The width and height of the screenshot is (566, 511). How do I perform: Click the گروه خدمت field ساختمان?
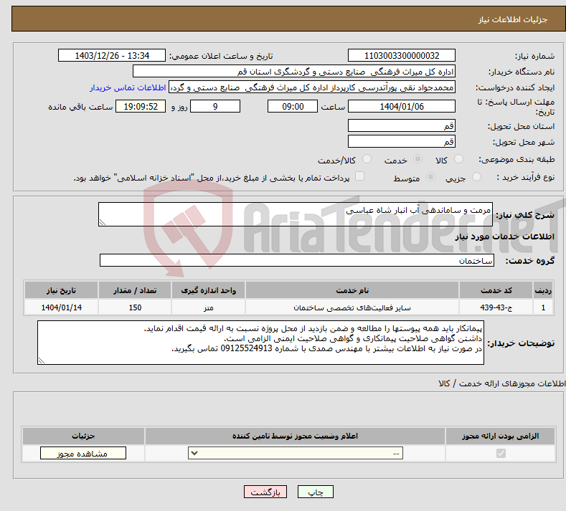(x=297, y=260)
